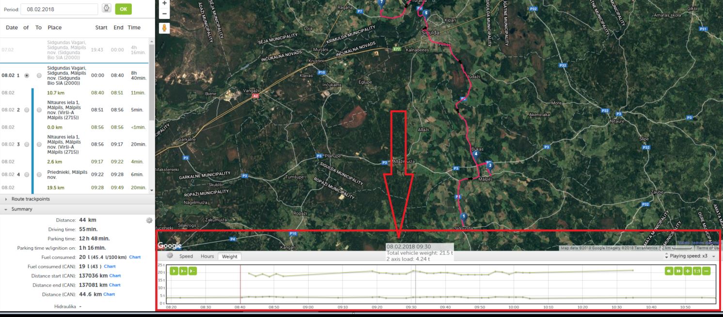Image resolution: width=723 pixels, height=317 pixels.
Task: Switch to the Speed chart tab
Action: coord(186,257)
